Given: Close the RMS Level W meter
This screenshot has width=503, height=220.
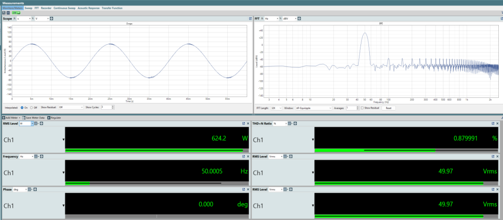Looking at the screenshot, I should 248,124.
